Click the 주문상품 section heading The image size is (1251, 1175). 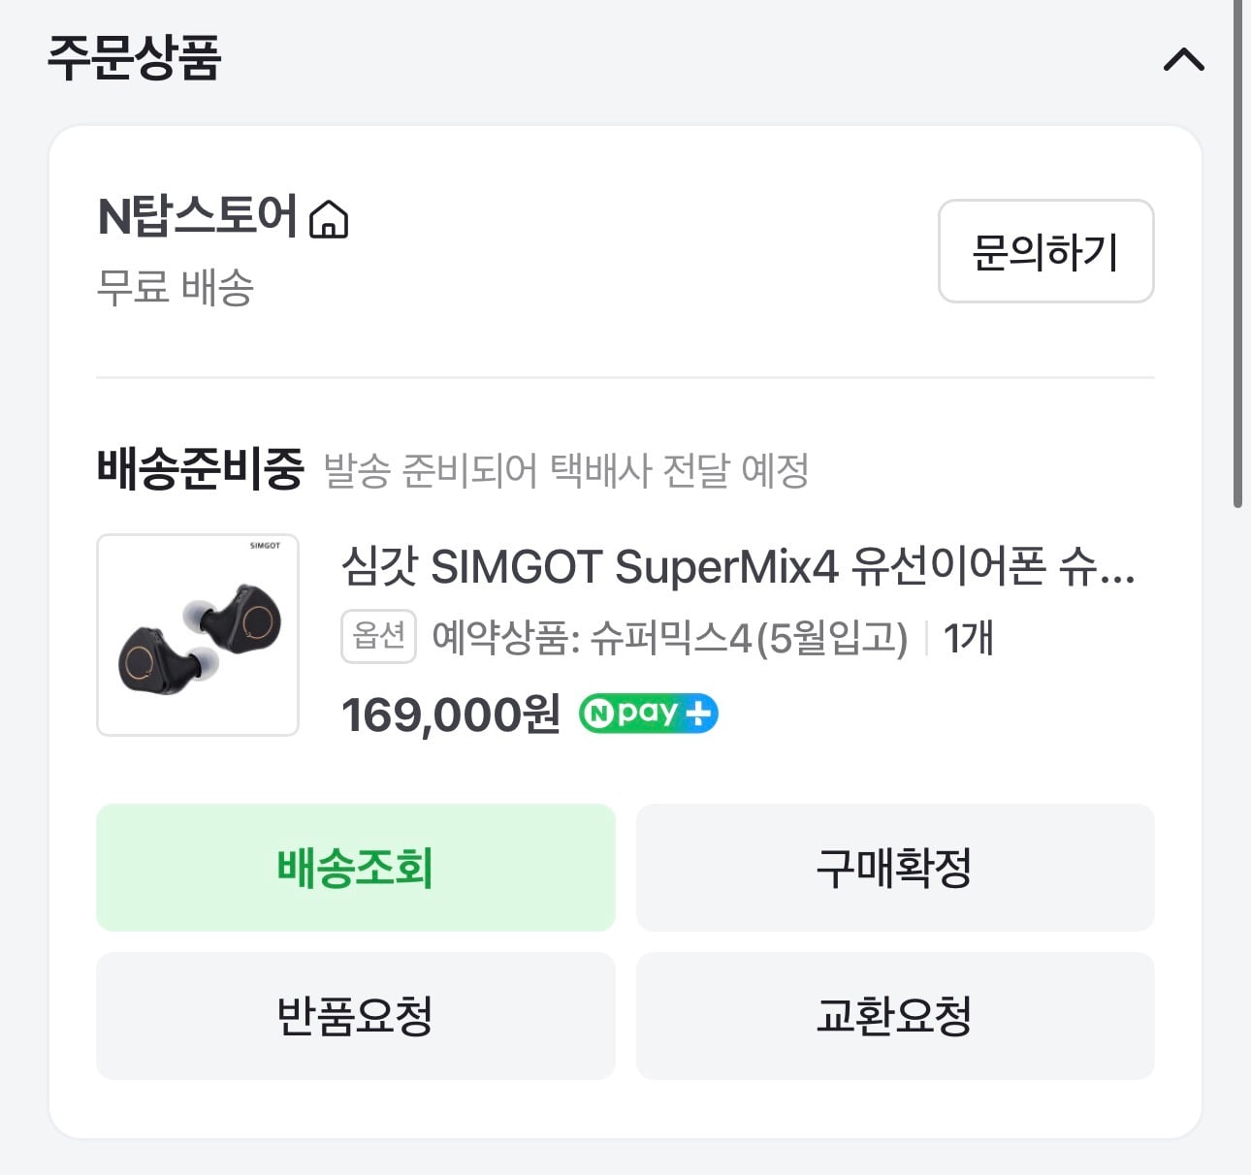pyautogui.click(x=134, y=58)
